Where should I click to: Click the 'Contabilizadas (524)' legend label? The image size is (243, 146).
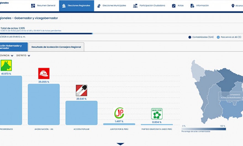(x=203, y=37)
